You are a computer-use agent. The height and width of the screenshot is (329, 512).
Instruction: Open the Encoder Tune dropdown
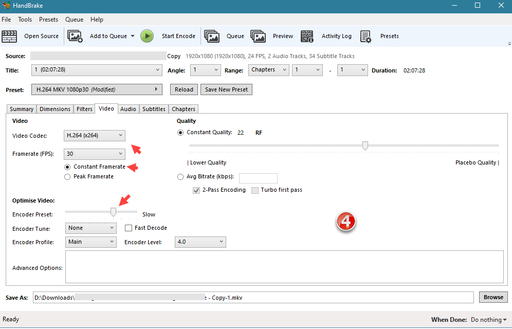pos(91,228)
